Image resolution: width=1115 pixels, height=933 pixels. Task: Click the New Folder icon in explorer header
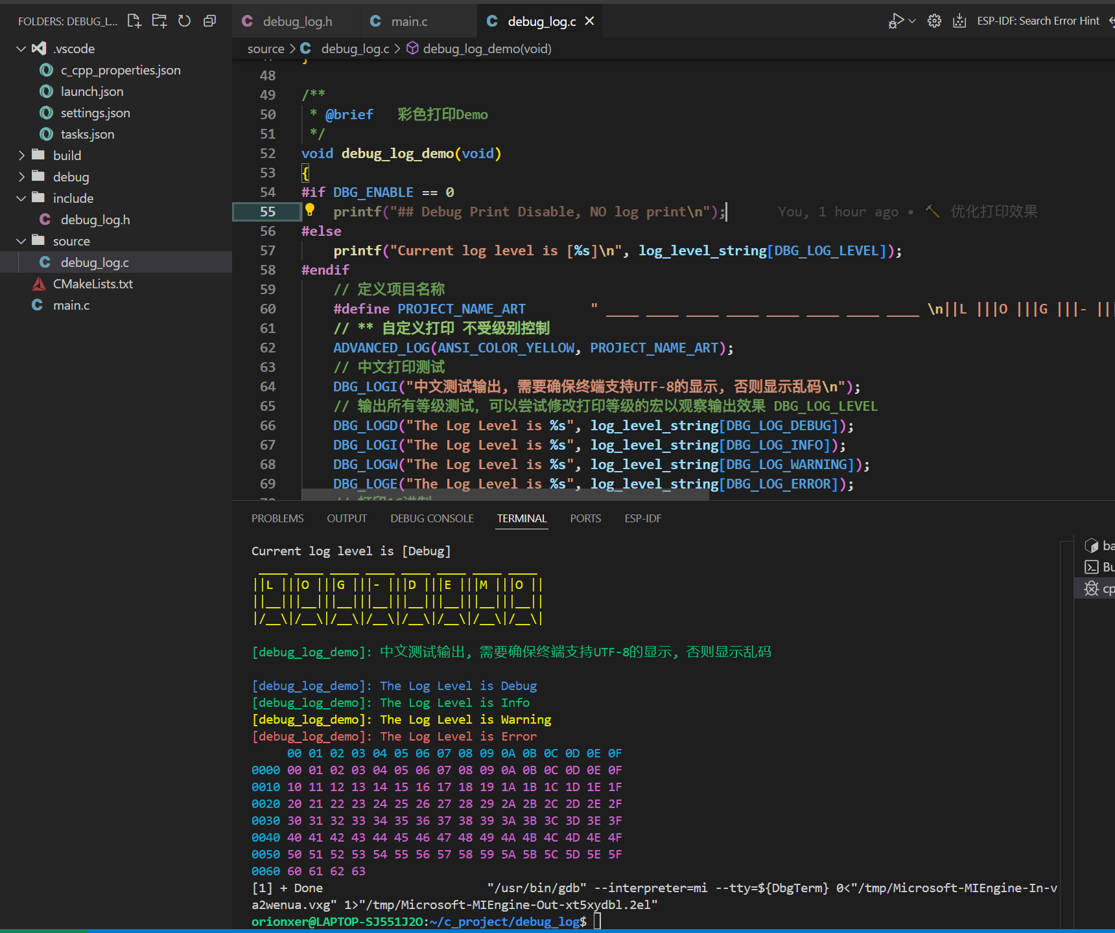[159, 21]
